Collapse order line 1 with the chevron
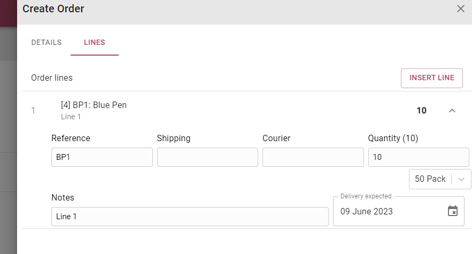This screenshot has width=472, height=254. [452, 111]
